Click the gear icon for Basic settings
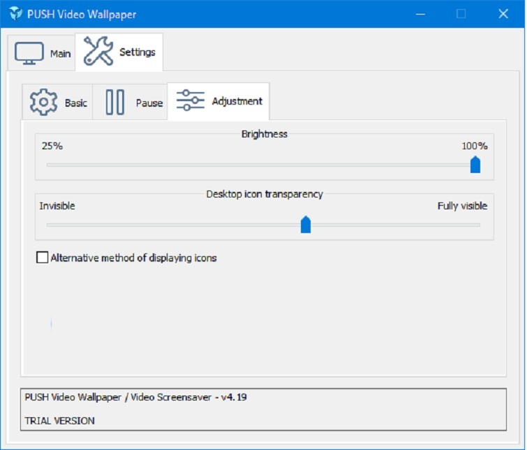This screenshot has width=527, height=450. (43, 102)
